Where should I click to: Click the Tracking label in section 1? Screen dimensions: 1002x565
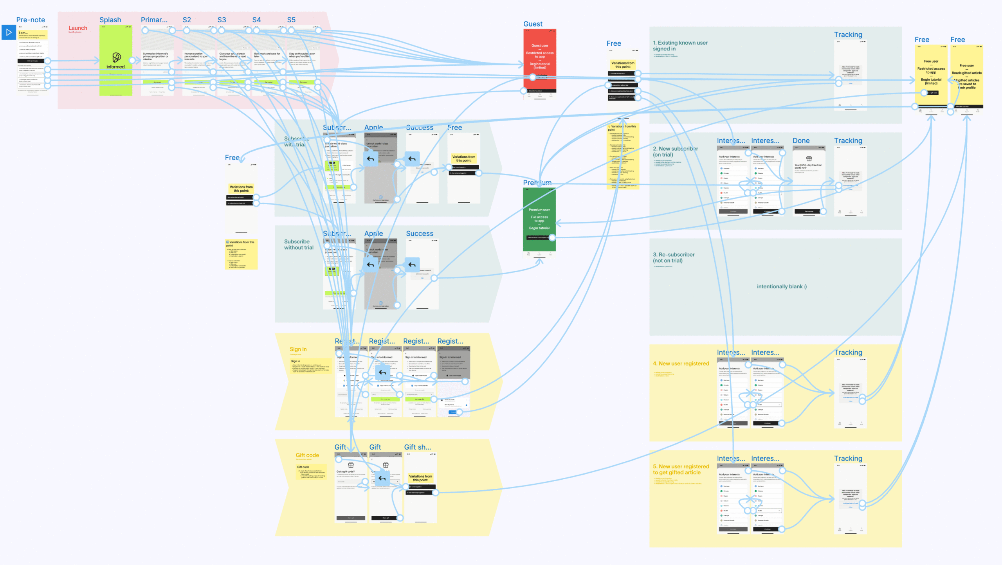click(848, 35)
